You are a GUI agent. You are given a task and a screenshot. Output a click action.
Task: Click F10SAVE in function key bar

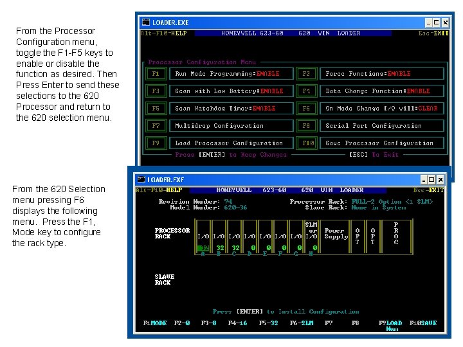point(423,323)
